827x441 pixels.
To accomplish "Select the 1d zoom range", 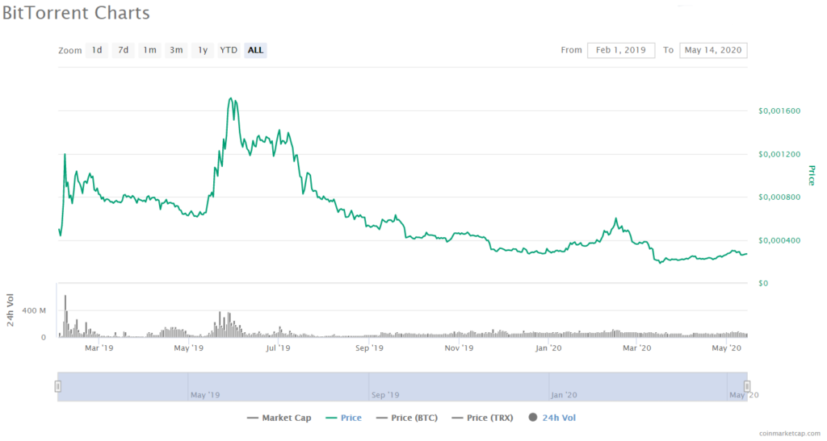I will coord(97,50).
